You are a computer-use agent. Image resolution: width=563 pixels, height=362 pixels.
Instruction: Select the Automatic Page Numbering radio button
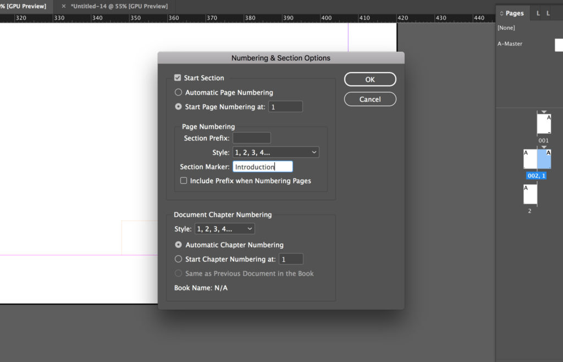[177, 92]
